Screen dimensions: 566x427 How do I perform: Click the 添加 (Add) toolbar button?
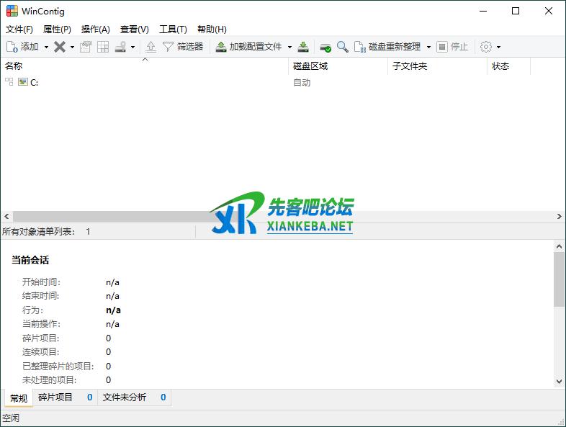point(23,47)
